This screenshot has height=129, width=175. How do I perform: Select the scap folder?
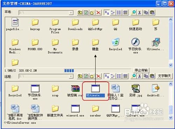(55, 91)
